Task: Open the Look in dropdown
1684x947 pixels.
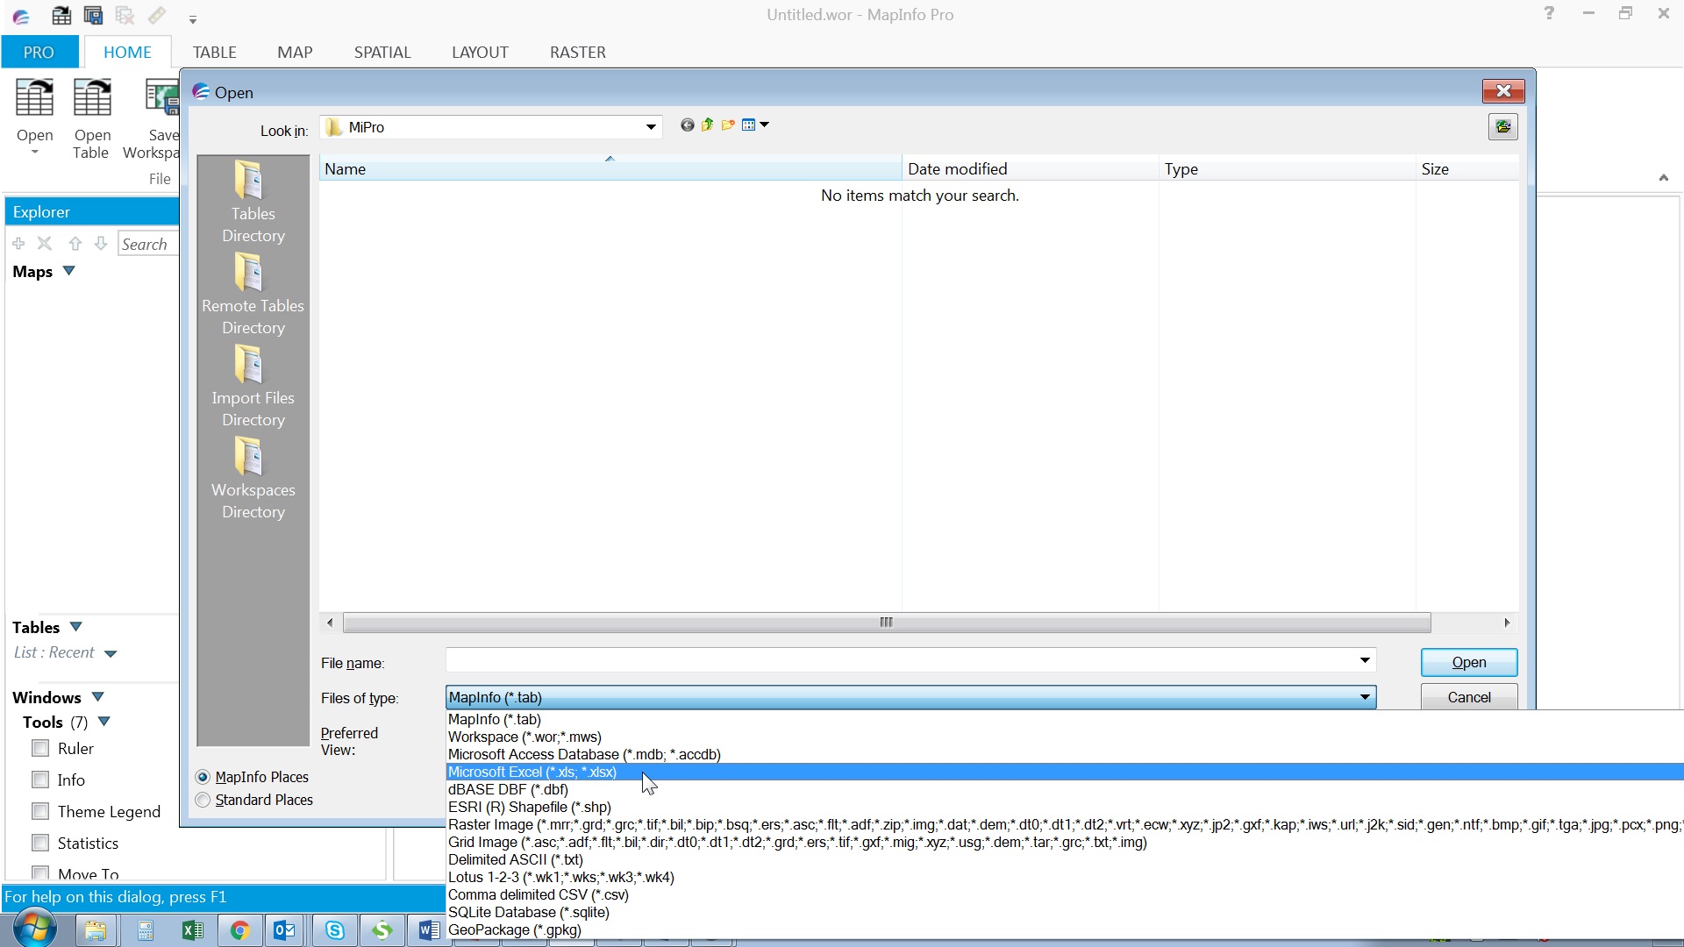Action: point(652,127)
